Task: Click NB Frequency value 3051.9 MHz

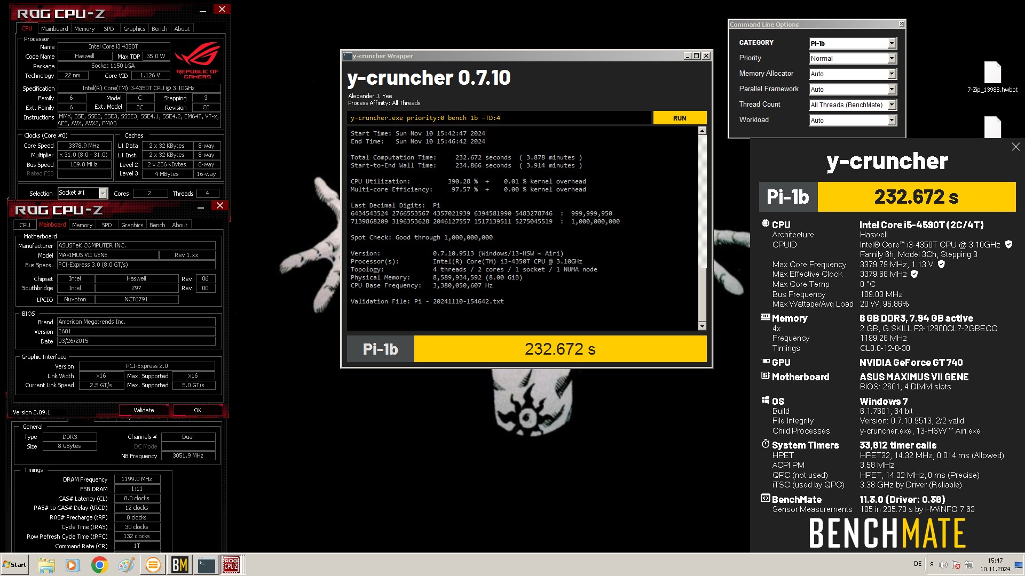Action: pos(188,455)
